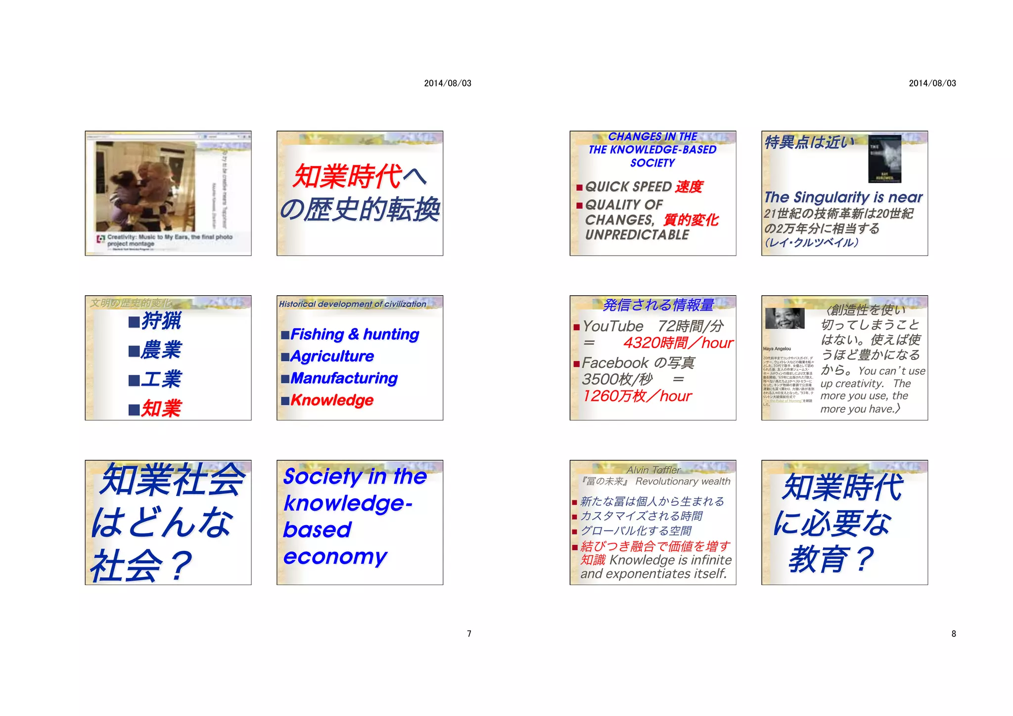Click 'Facebook の写真' bullet

(x=635, y=363)
